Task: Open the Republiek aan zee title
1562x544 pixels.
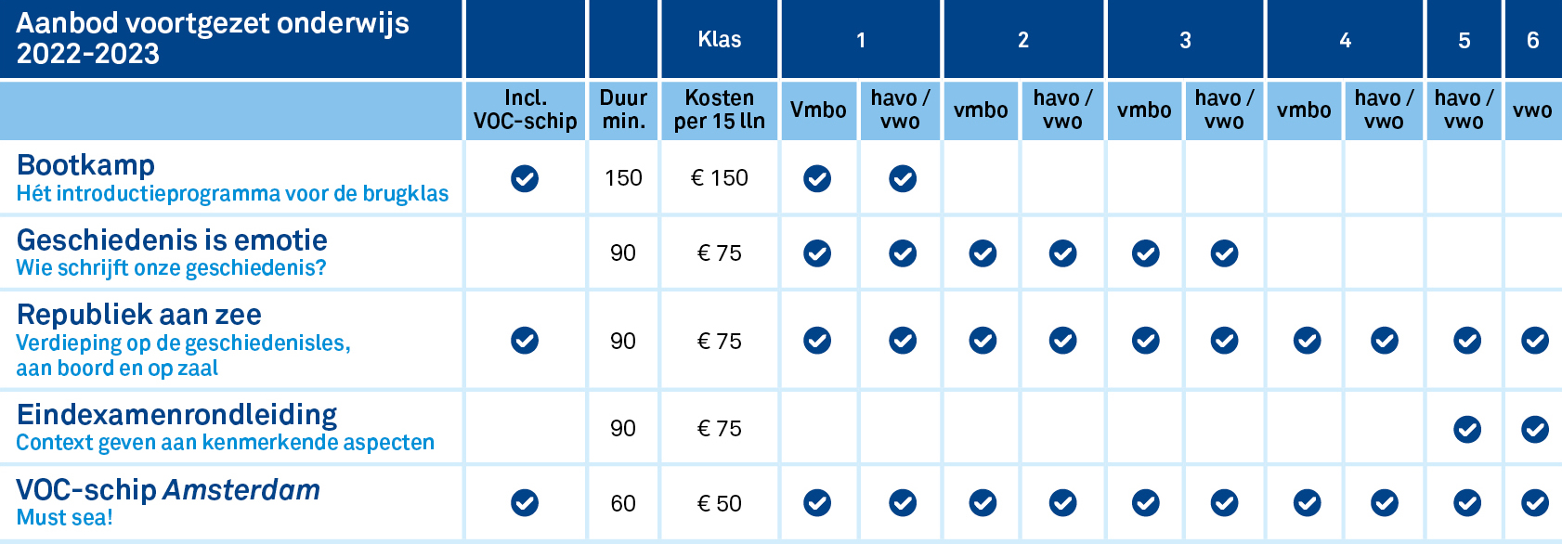Action: tap(139, 315)
